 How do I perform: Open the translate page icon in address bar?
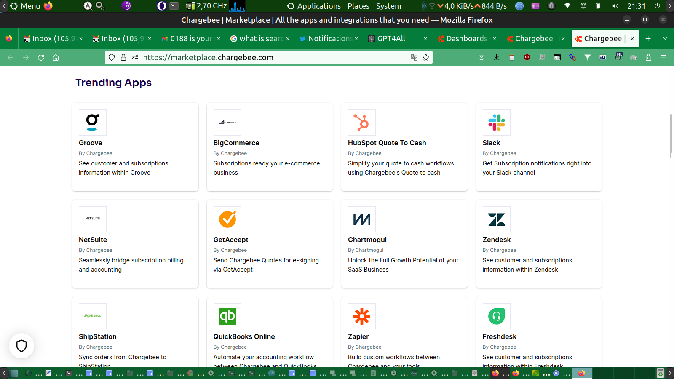(x=414, y=58)
